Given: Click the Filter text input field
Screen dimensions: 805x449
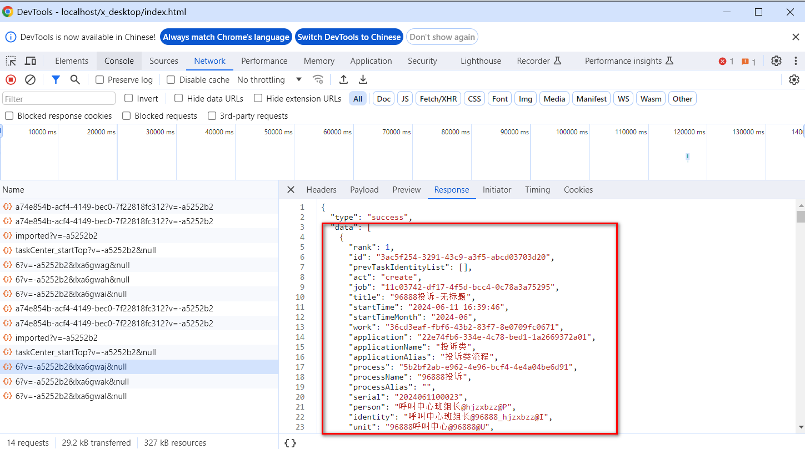Looking at the screenshot, I should [x=59, y=99].
